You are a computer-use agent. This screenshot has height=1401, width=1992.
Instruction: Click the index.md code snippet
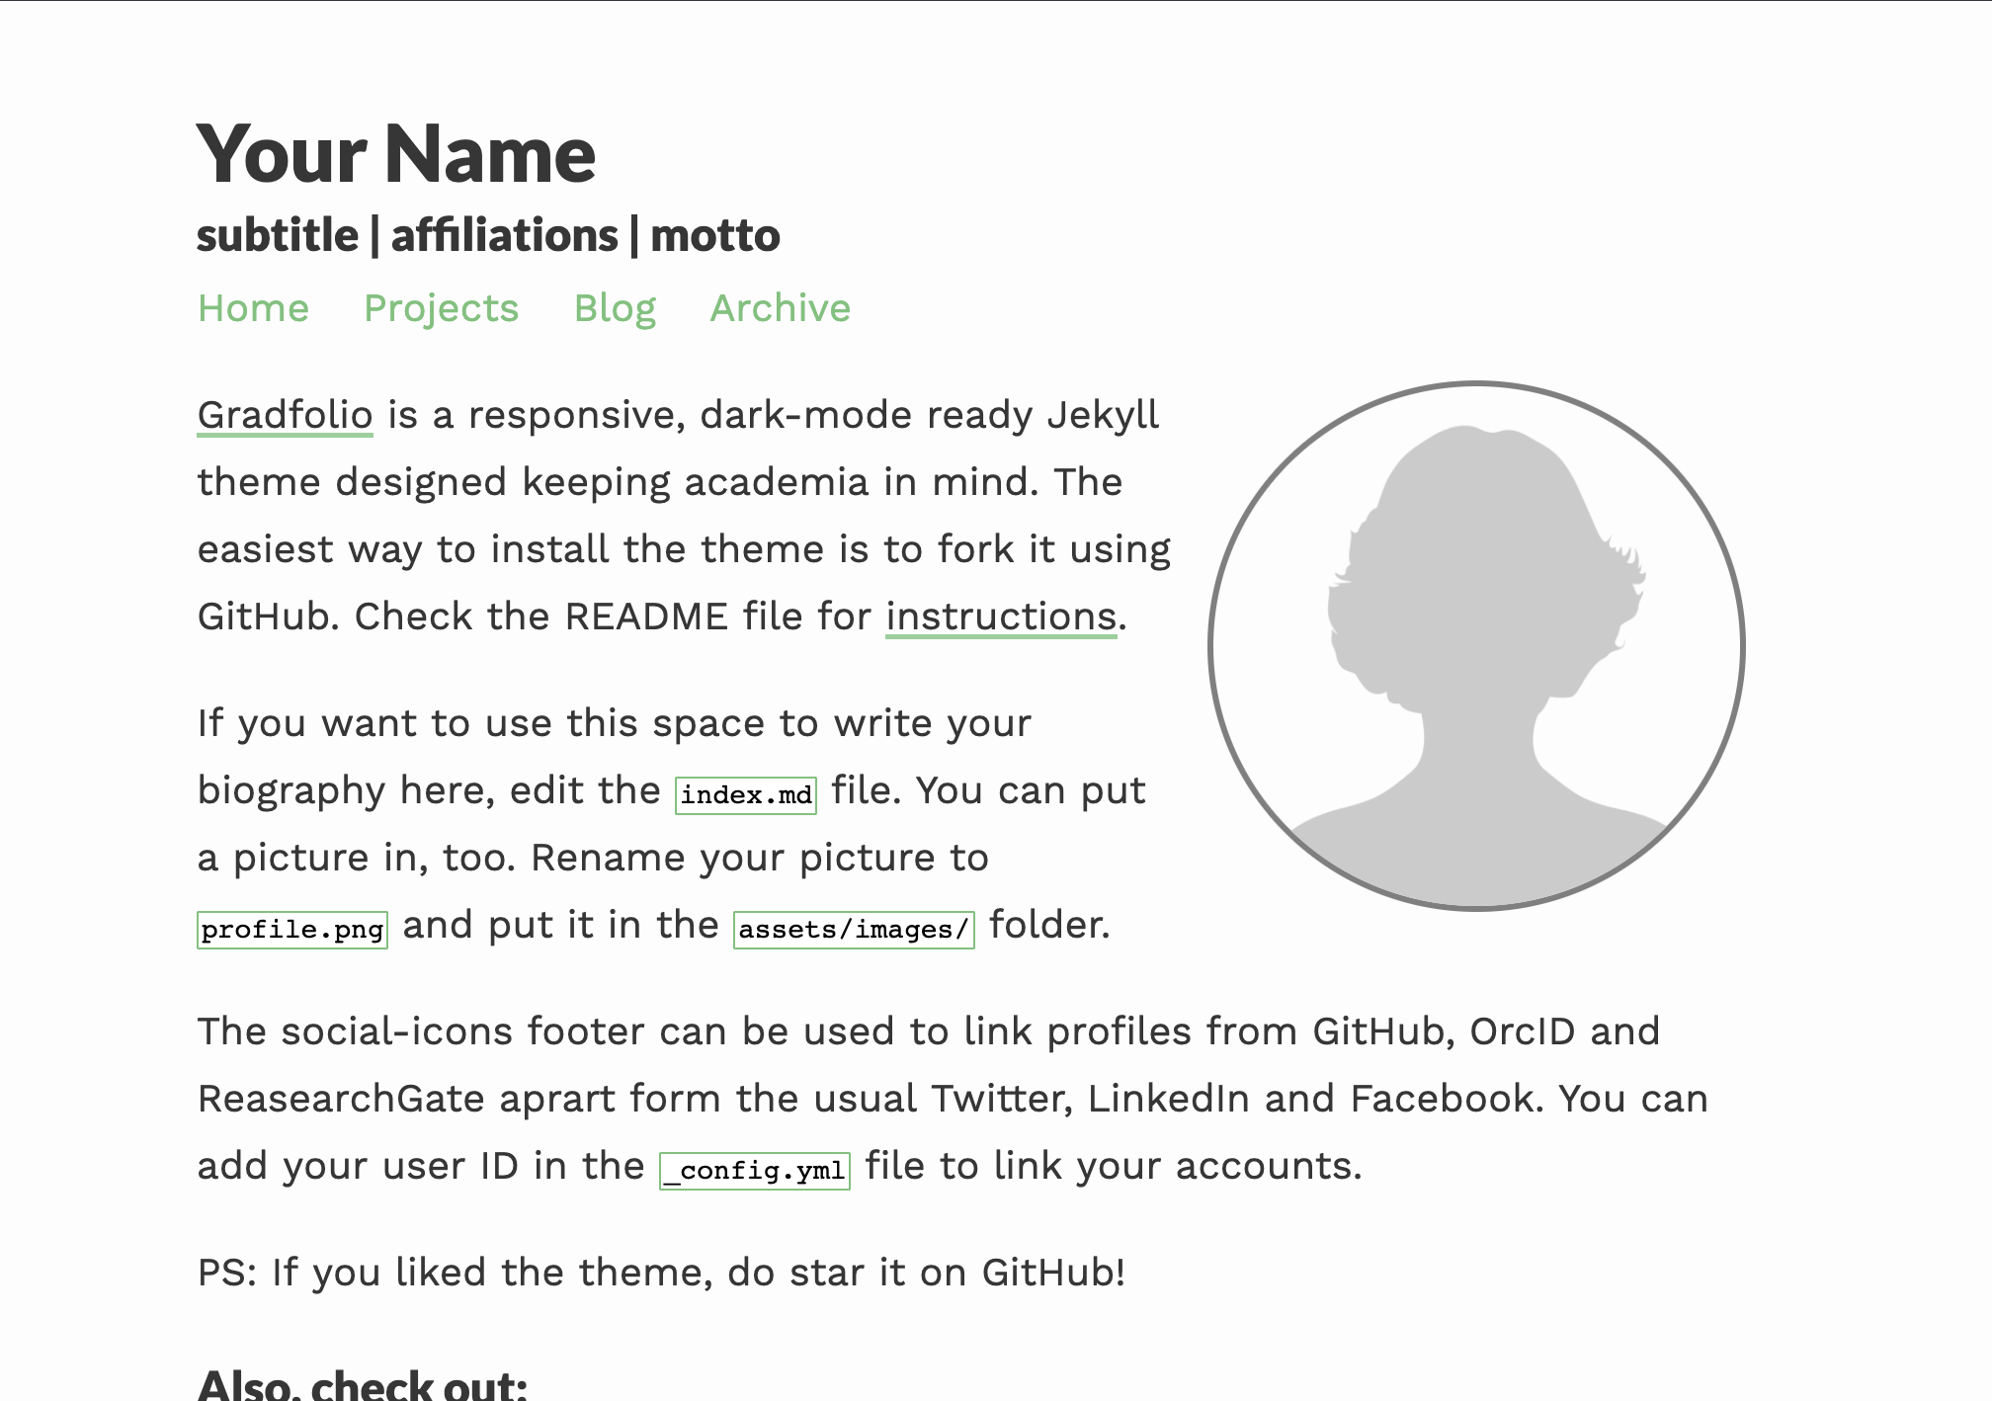click(x=746, y=795)
